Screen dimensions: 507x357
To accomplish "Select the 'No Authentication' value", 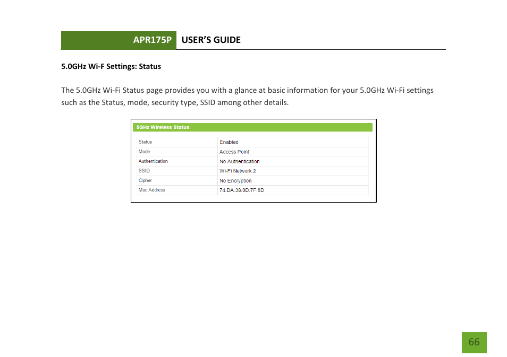I will coord(240,161).
